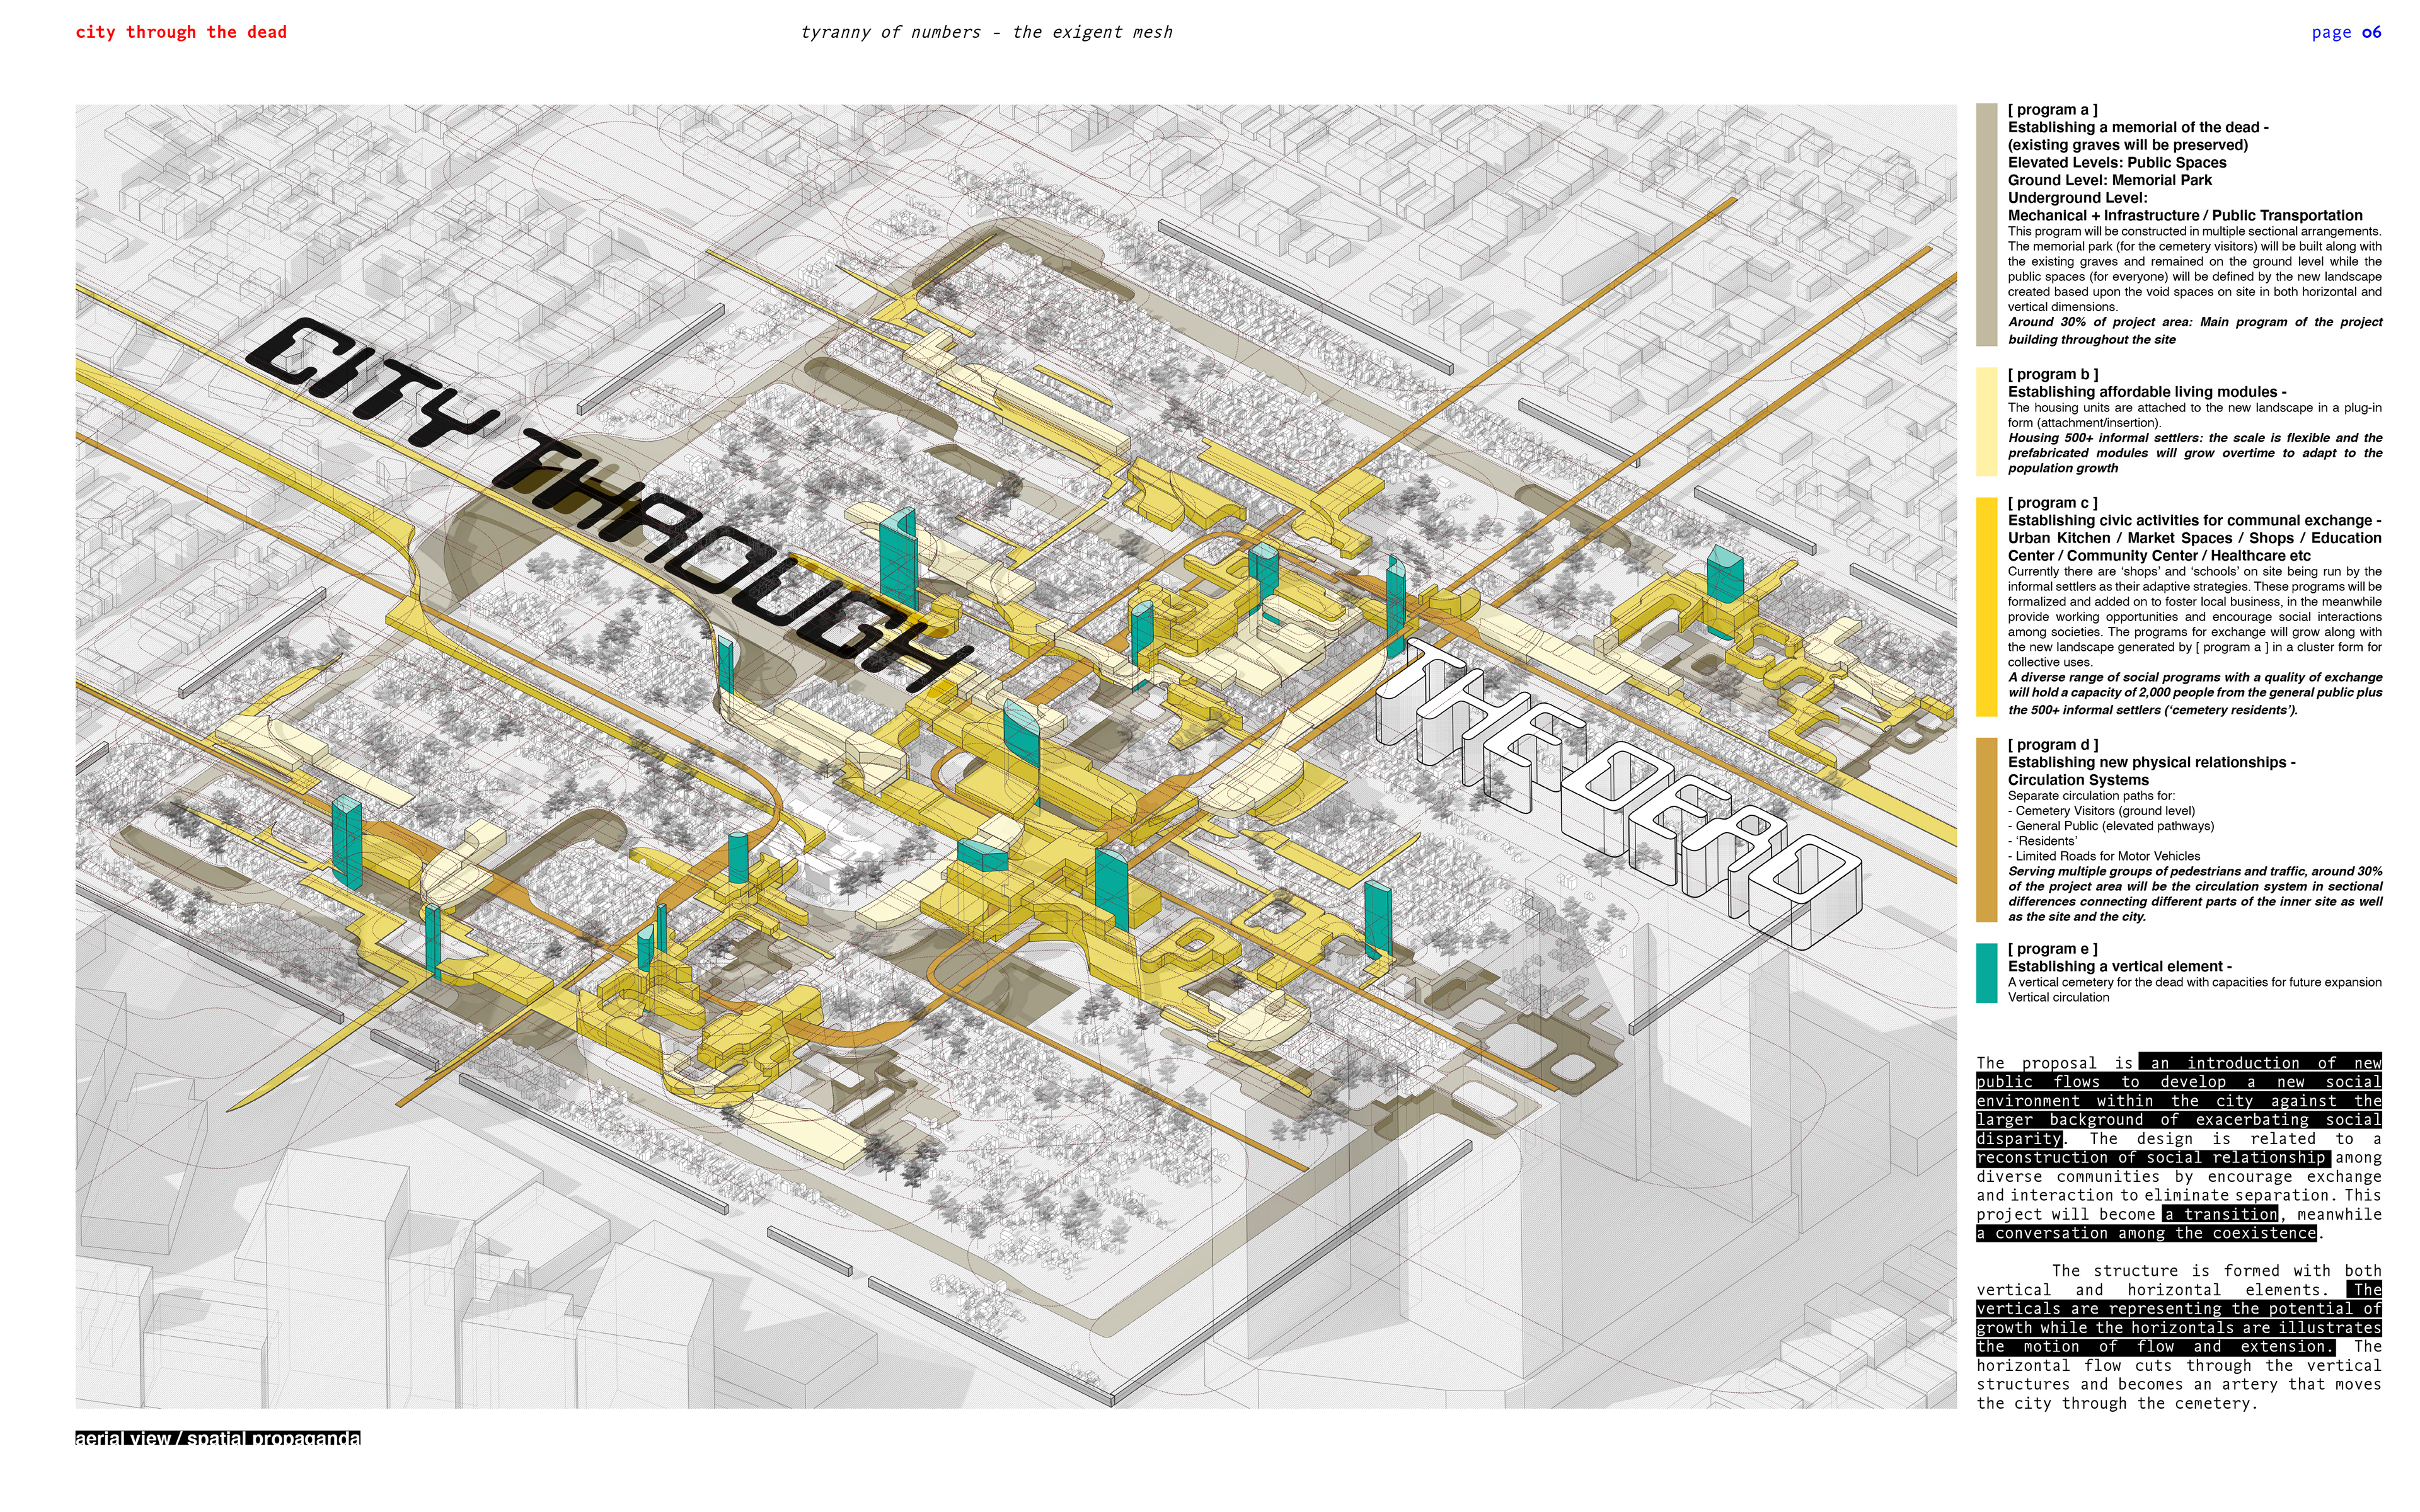The height and width of the screenshot is (1512, 2420).
Task: Click the 'page 06' number label
Action: point(2345,32)
